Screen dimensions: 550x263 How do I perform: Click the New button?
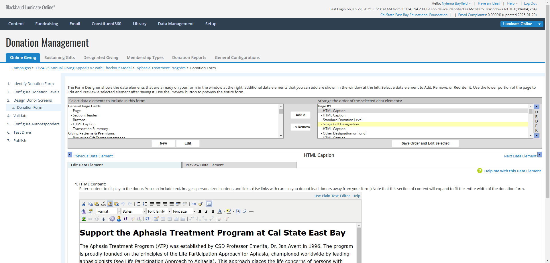tap(163, 143)
